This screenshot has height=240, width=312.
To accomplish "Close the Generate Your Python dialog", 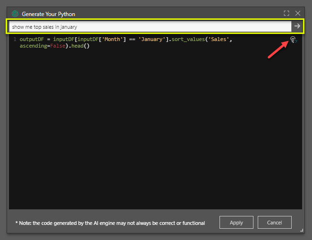I will pyautogui.click(x=298, y=13).
